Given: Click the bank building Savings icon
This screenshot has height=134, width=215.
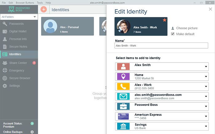Looking at the screenshot, I should coord(123,126).
